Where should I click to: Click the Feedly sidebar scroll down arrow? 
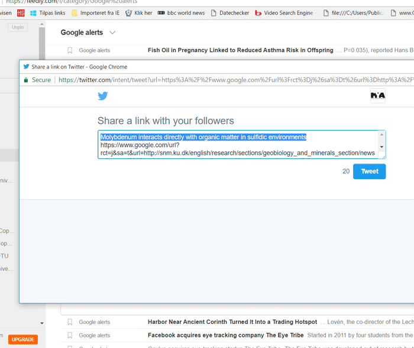coord(42,323)
